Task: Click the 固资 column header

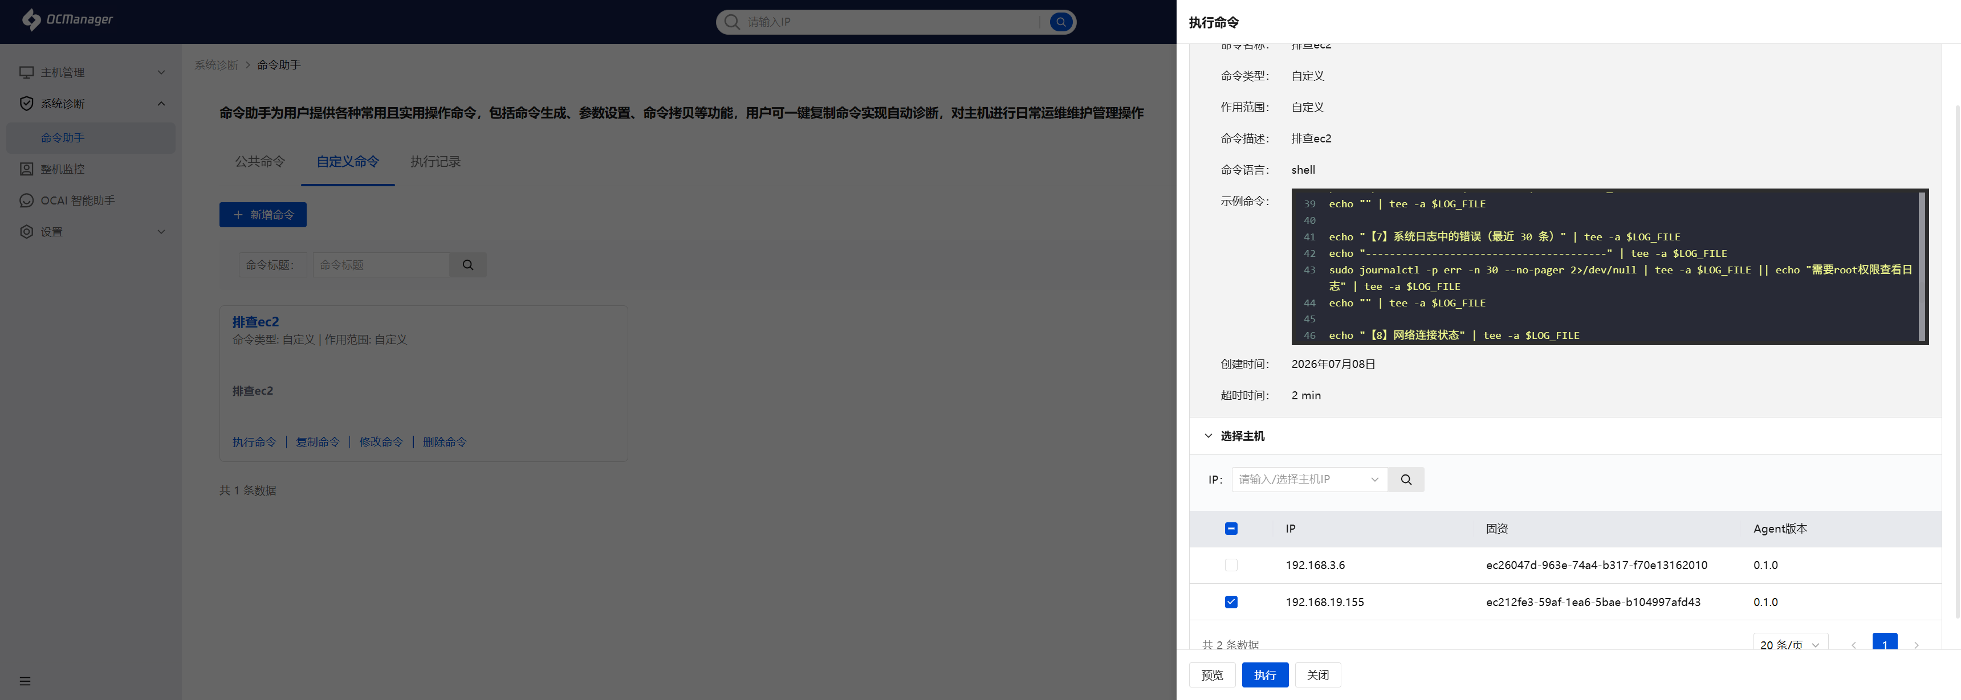Action: click(x=1496, y=529)
